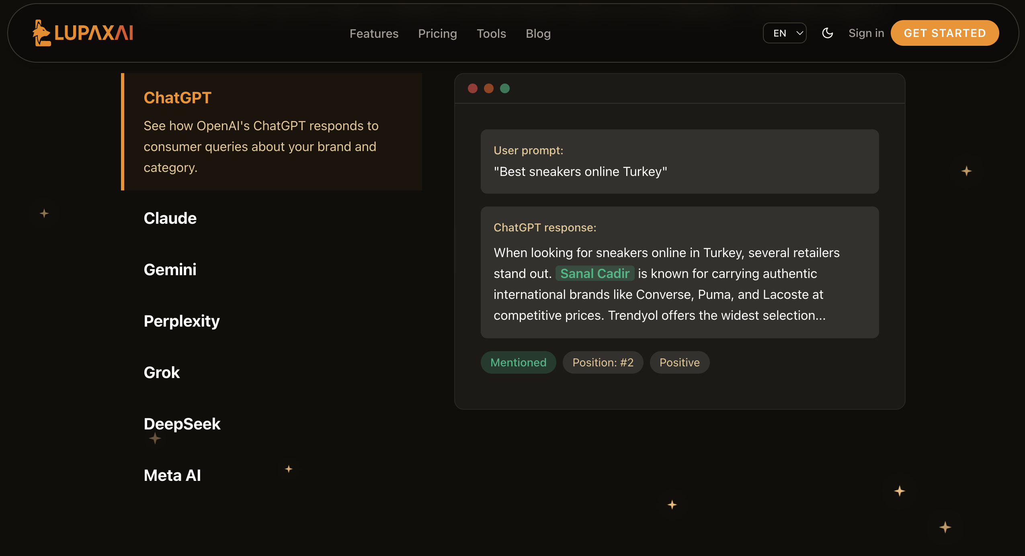Screen dimensions: 1025x556
Task: Click the orange window dot
Action: (489, 88)
